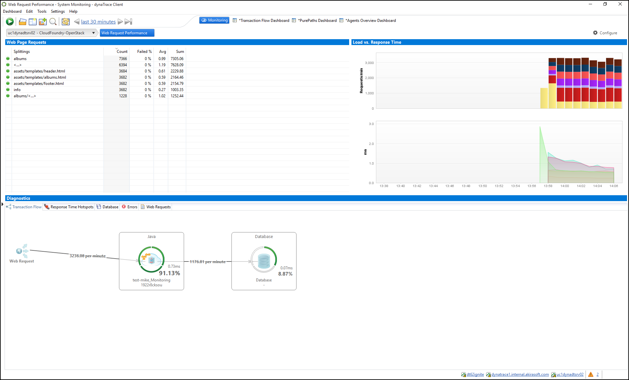
Task: Click the Transaction Flow tab icon
Action: click(x=8, y=207)
